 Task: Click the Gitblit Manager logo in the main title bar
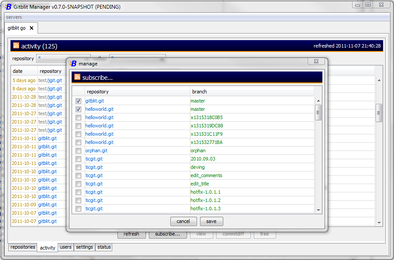pos(8,7)
